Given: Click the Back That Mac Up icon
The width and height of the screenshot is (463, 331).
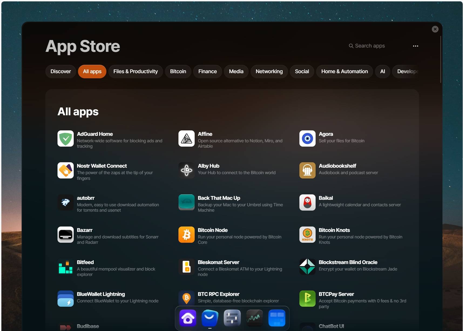Looking at the screenshot, I should tap(187, 202).
